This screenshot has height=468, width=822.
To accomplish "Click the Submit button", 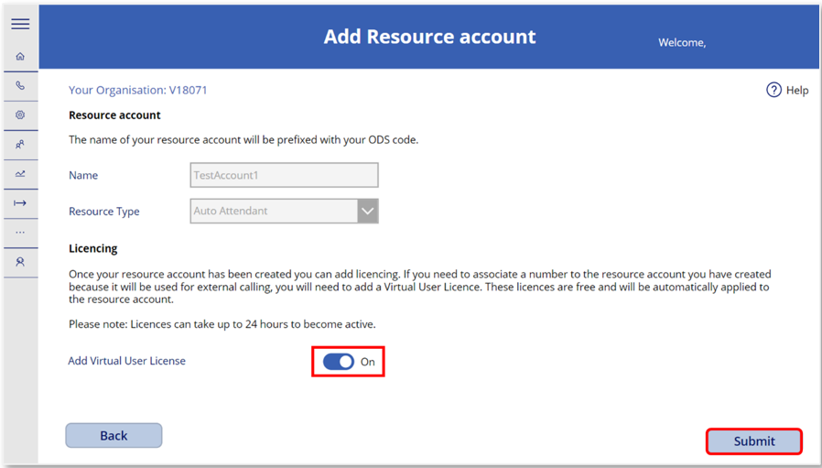I will [754, 441].
